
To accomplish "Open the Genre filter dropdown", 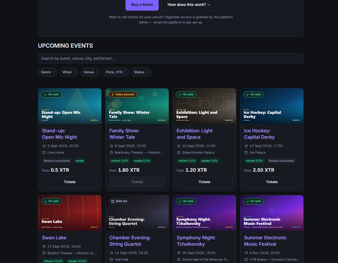I will (x=48, y=72).
